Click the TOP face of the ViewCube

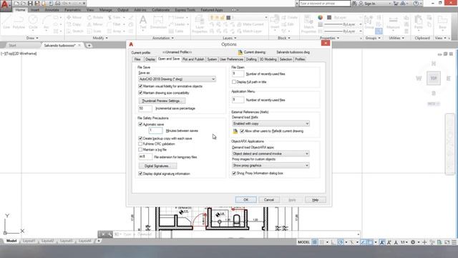pos(434,78)
